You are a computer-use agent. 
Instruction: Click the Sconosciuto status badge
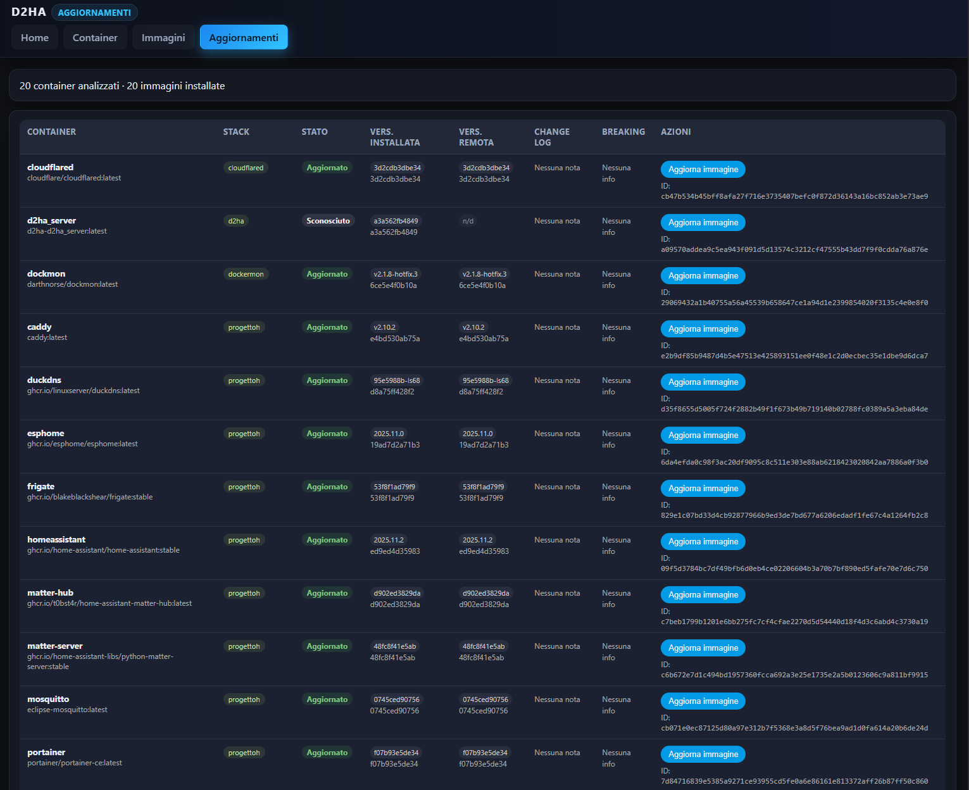coord(328,221)
